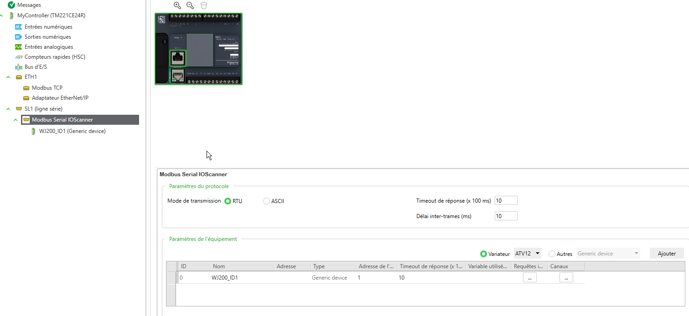Collapse the SL1 (ligne série) node
This screenshot has width=689, height=316.
pos(8,109)
